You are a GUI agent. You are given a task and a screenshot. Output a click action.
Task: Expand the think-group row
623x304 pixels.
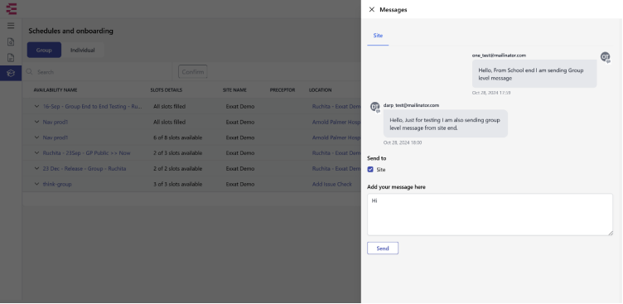coord(37,184)
